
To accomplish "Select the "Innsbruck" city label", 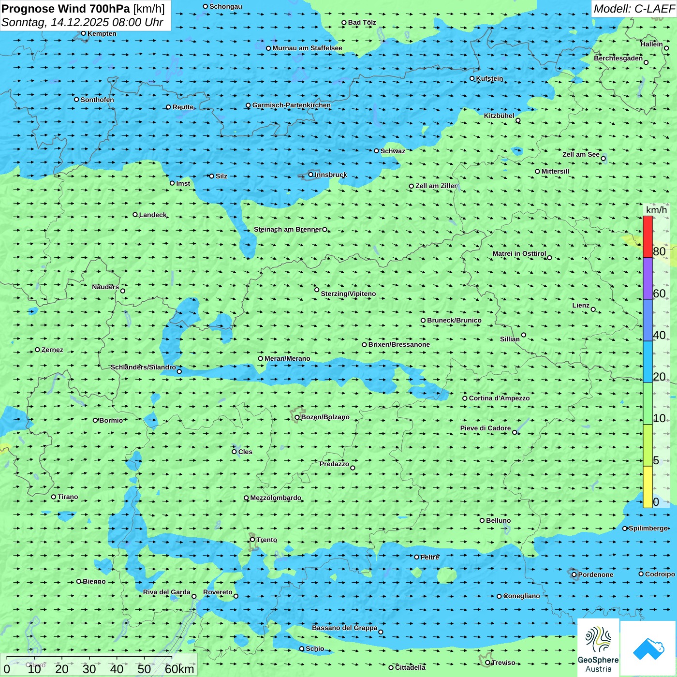I will pos(331,175).
